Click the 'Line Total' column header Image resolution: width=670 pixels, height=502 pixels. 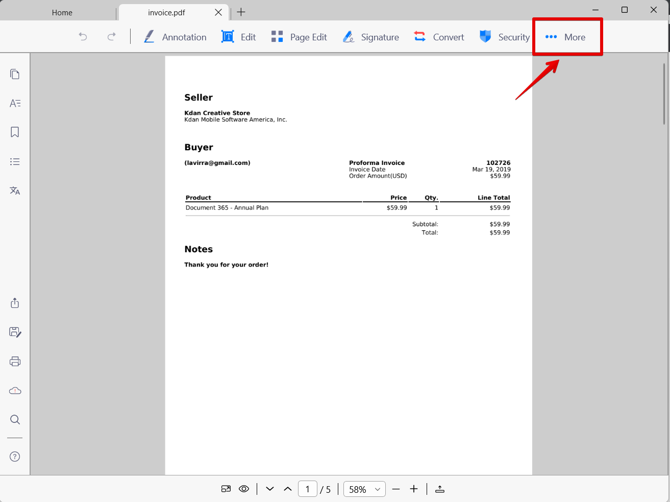coord(493,198)
